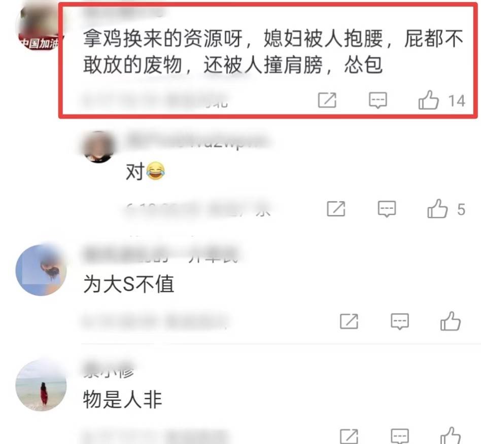Reply to the highlighted top comment
This screenshot has height=444, width=481.
click(x=377, y=100)
